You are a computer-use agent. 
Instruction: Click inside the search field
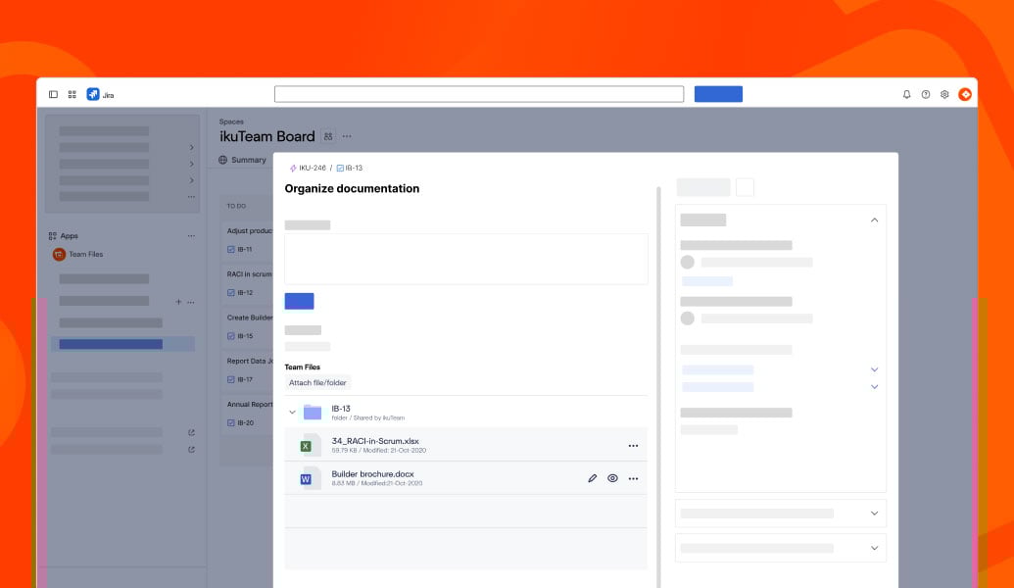[479, 93]
